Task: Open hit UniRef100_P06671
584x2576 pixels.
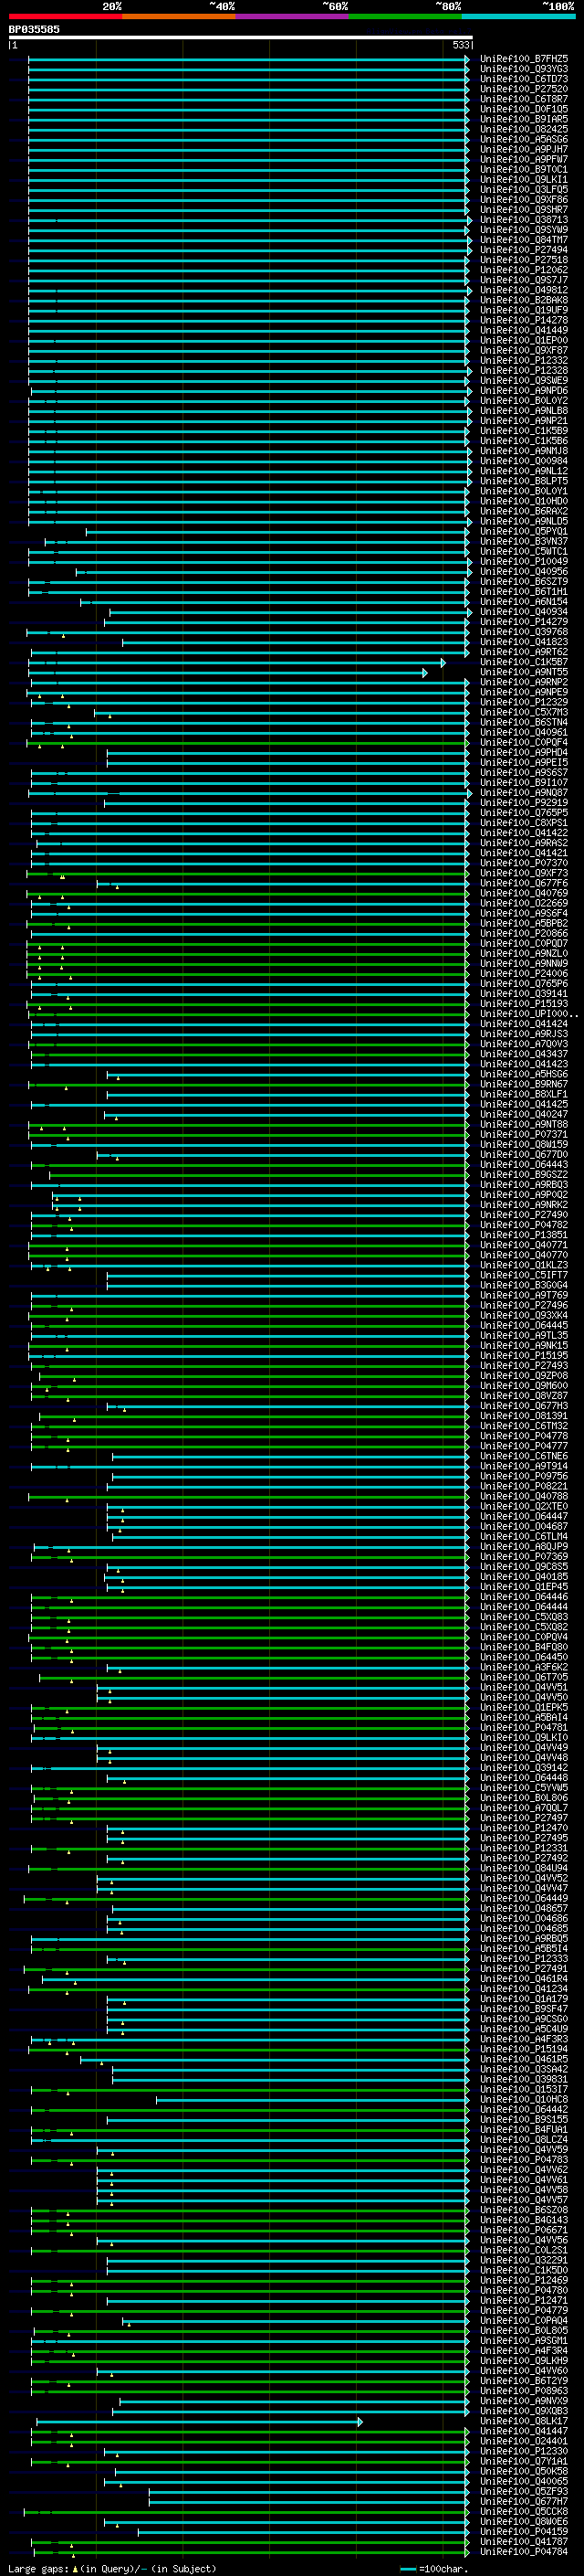Action: coord(524,2229)
